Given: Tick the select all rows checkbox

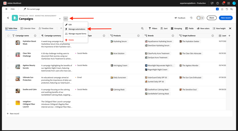Looking at the screenshot, I should (8, 36).
